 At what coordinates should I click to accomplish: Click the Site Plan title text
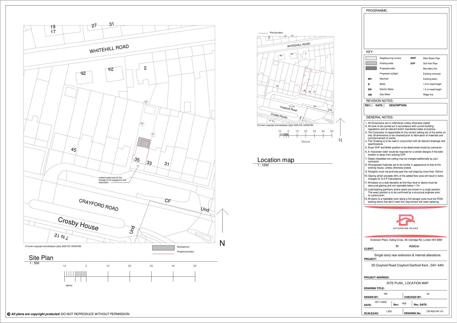click(x=41, y=258)
